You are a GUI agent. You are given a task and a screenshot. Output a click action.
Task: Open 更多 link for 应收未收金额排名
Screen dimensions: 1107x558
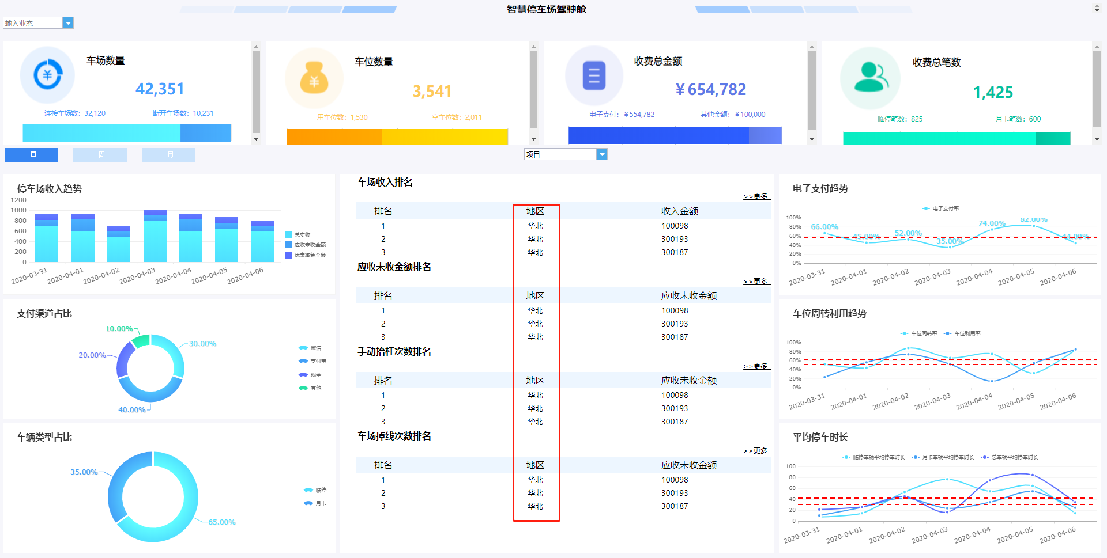click(756, 282)
